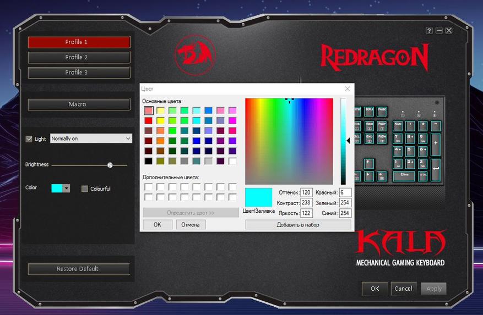This screenshot has width=483, height=315.
Task: Click the numpad 7 key on keyboard image
Action: [398, 139]
